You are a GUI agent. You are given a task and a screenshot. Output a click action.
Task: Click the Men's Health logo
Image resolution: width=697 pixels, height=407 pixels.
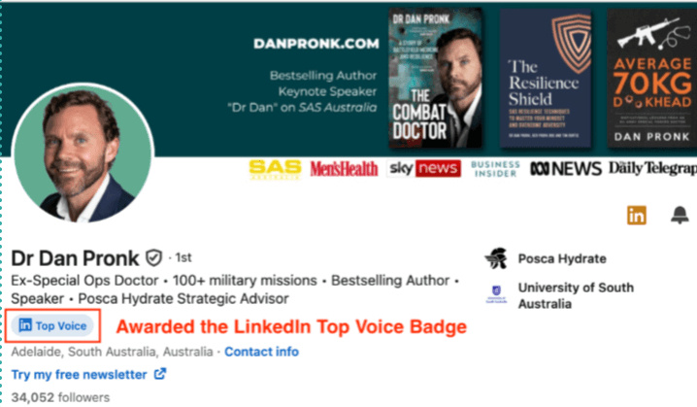point(344,169)
